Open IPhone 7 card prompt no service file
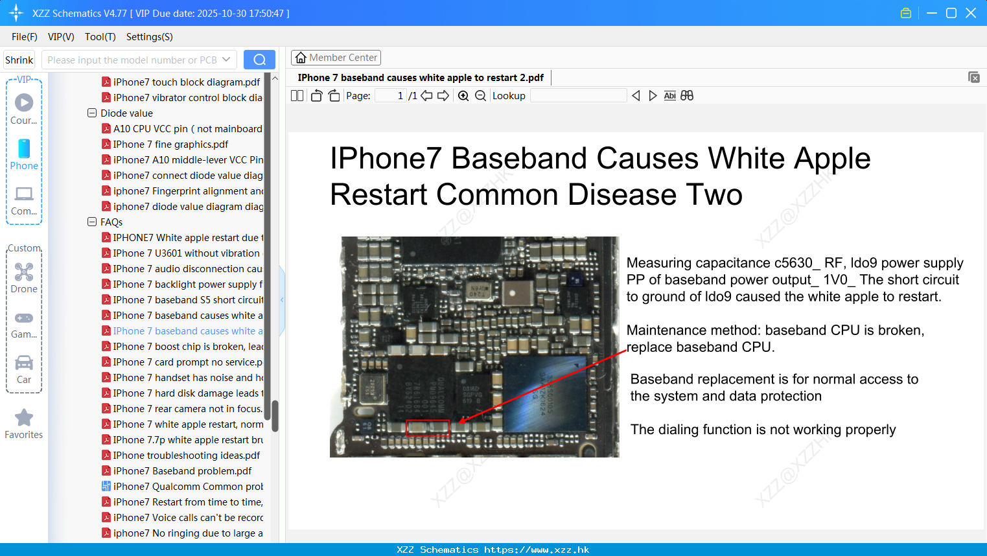 [x=183, y=362]
